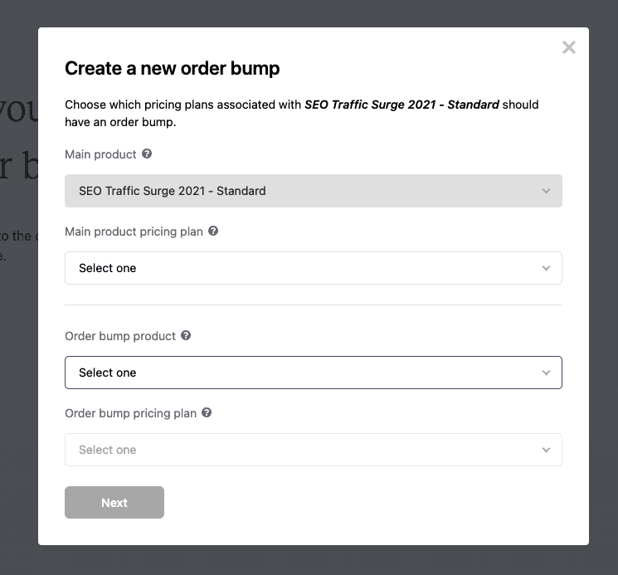Image resolution: width=618 pixels, height=575 pixels.
Task: Click help icon beside Main product pricing plan
Action: [x=213, y=231]
